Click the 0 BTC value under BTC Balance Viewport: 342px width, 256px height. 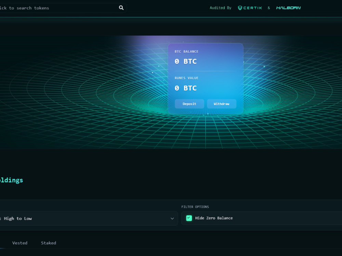click(x=186, y=62)
